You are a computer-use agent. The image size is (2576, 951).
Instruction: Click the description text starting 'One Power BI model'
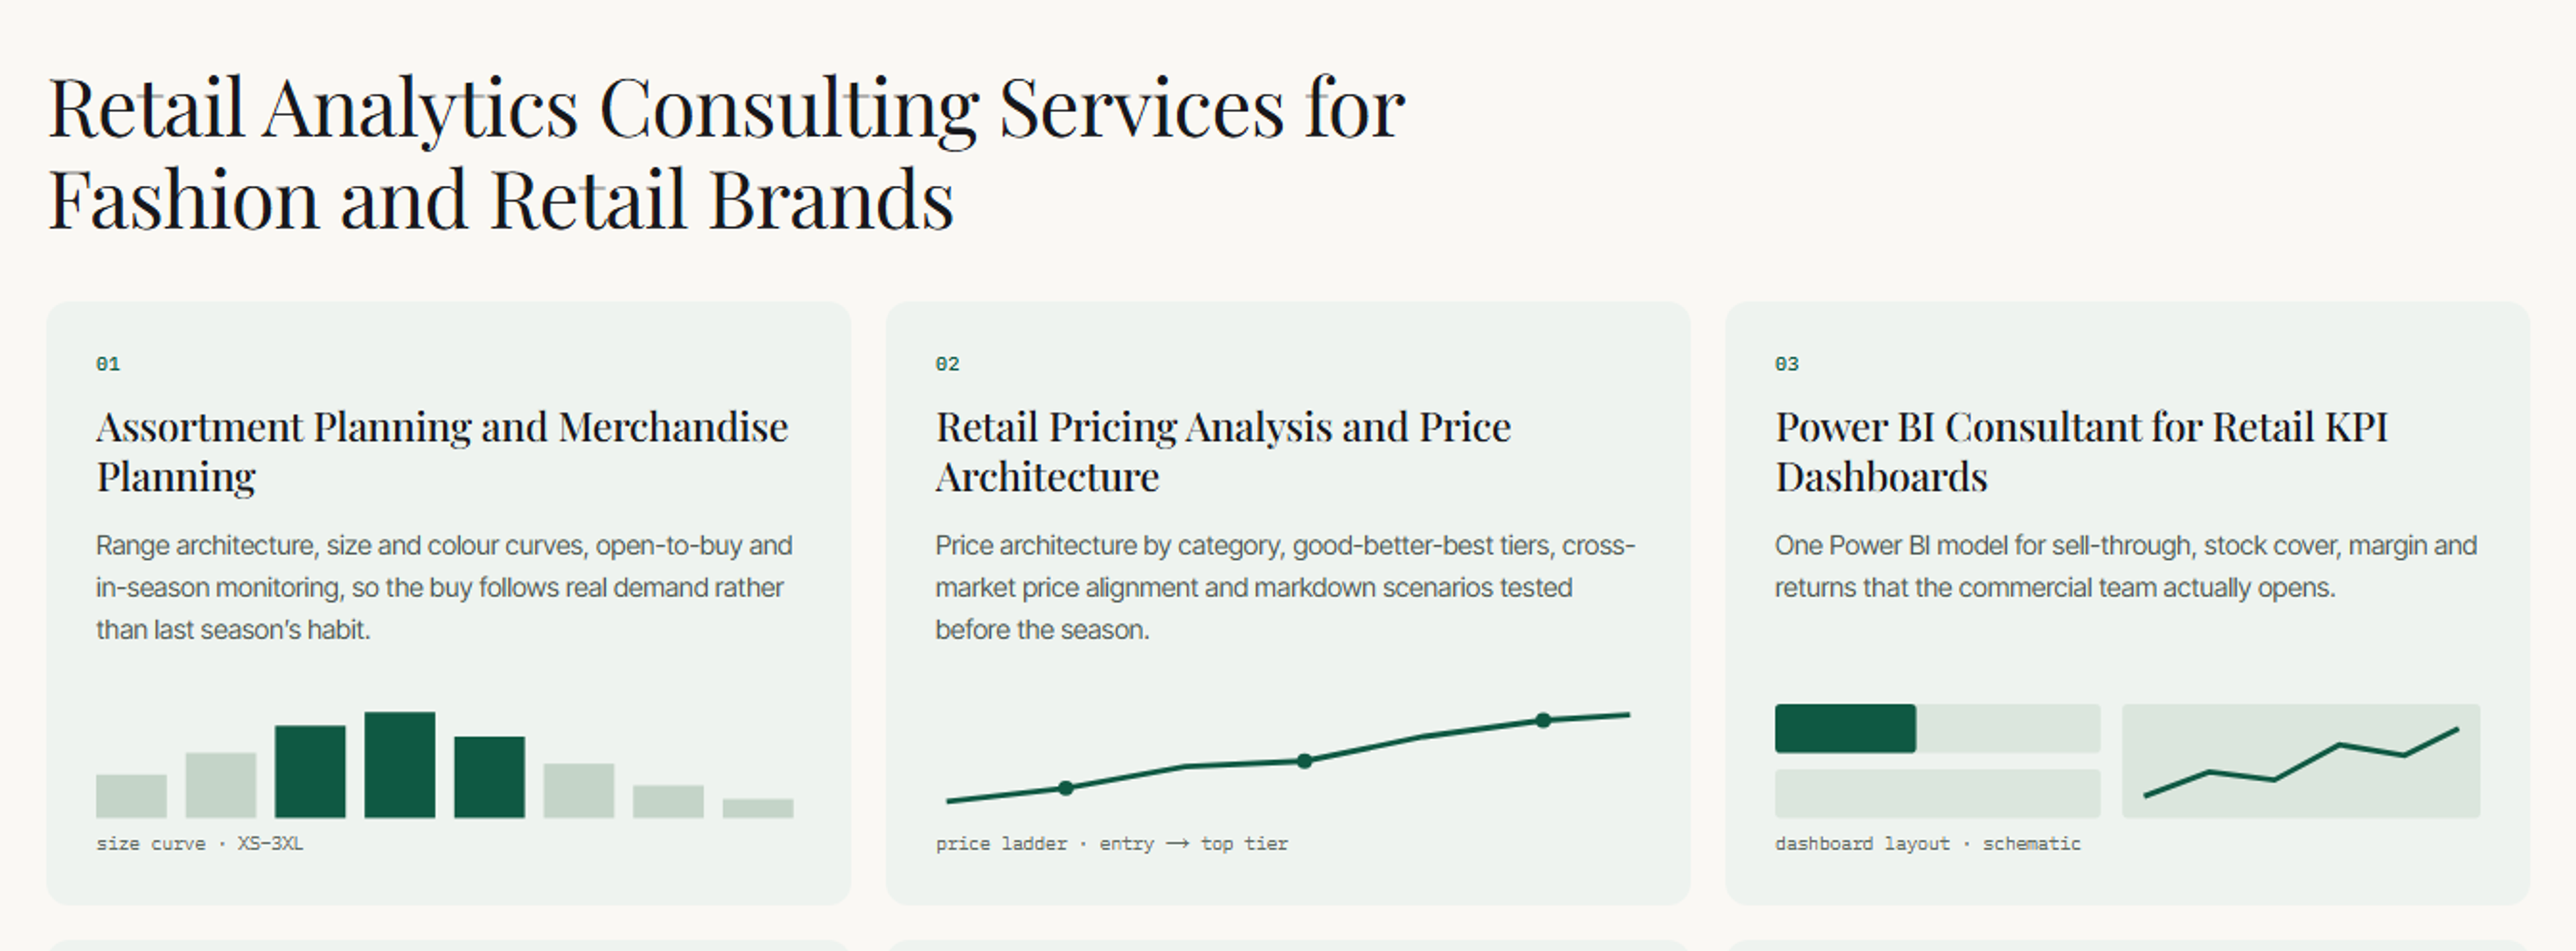point(2126,566)
